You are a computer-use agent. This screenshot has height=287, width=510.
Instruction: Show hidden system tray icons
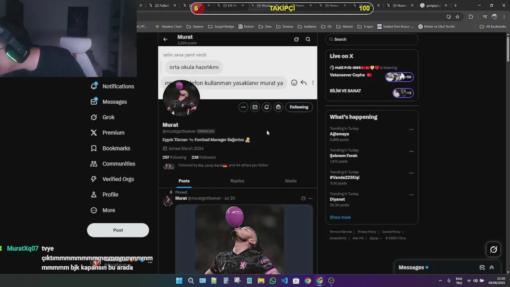pyautogui.click(x=440, y=281)
